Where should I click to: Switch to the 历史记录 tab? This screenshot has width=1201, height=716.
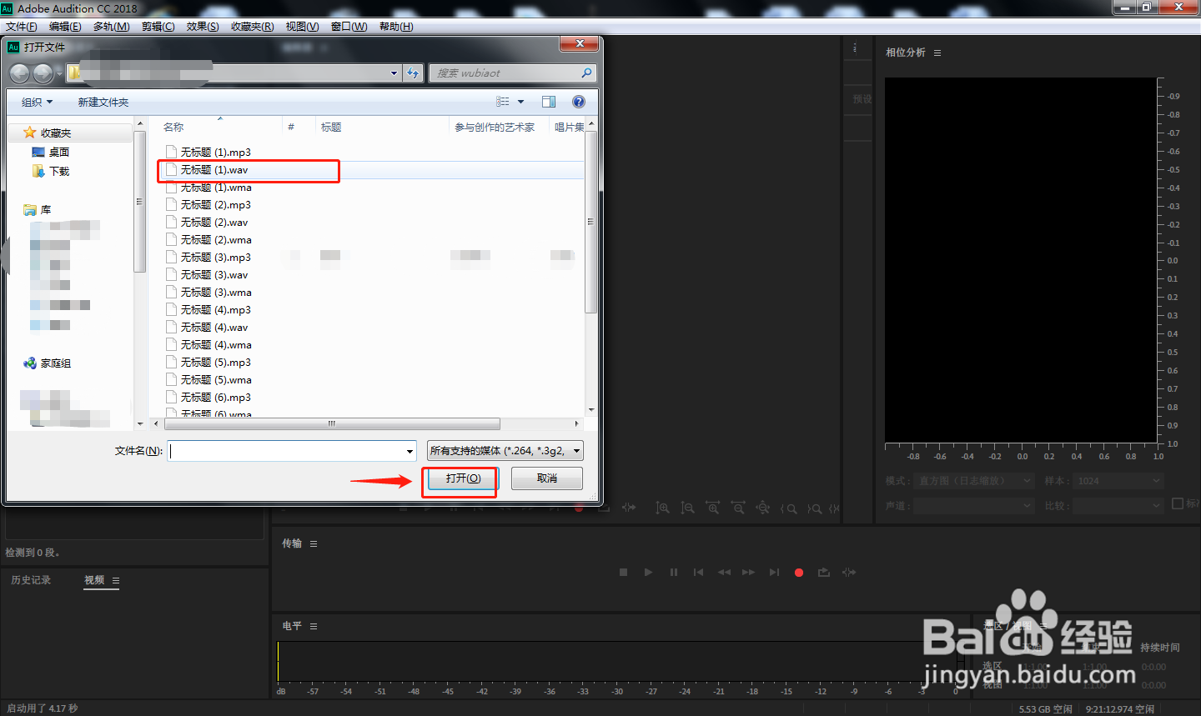pyautogui.click(x=31, y=580)
